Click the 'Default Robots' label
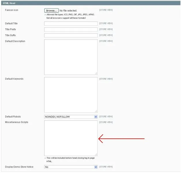The width and height of the screenshot is (181, 173). (13, 117)
